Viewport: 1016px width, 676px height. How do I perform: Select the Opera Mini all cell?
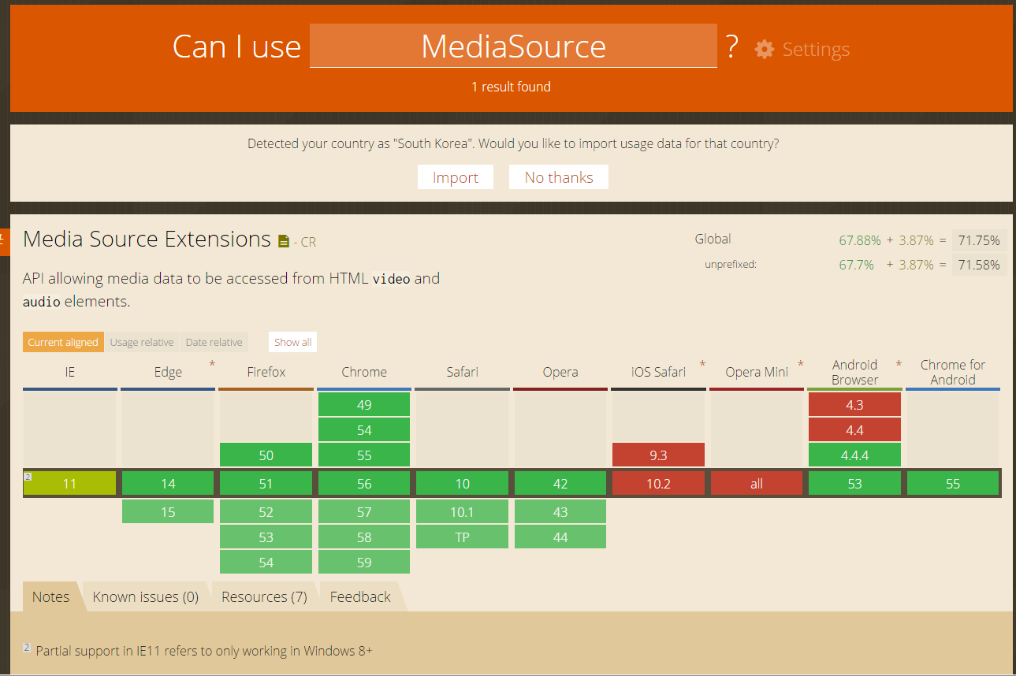[x=757, y=484]
